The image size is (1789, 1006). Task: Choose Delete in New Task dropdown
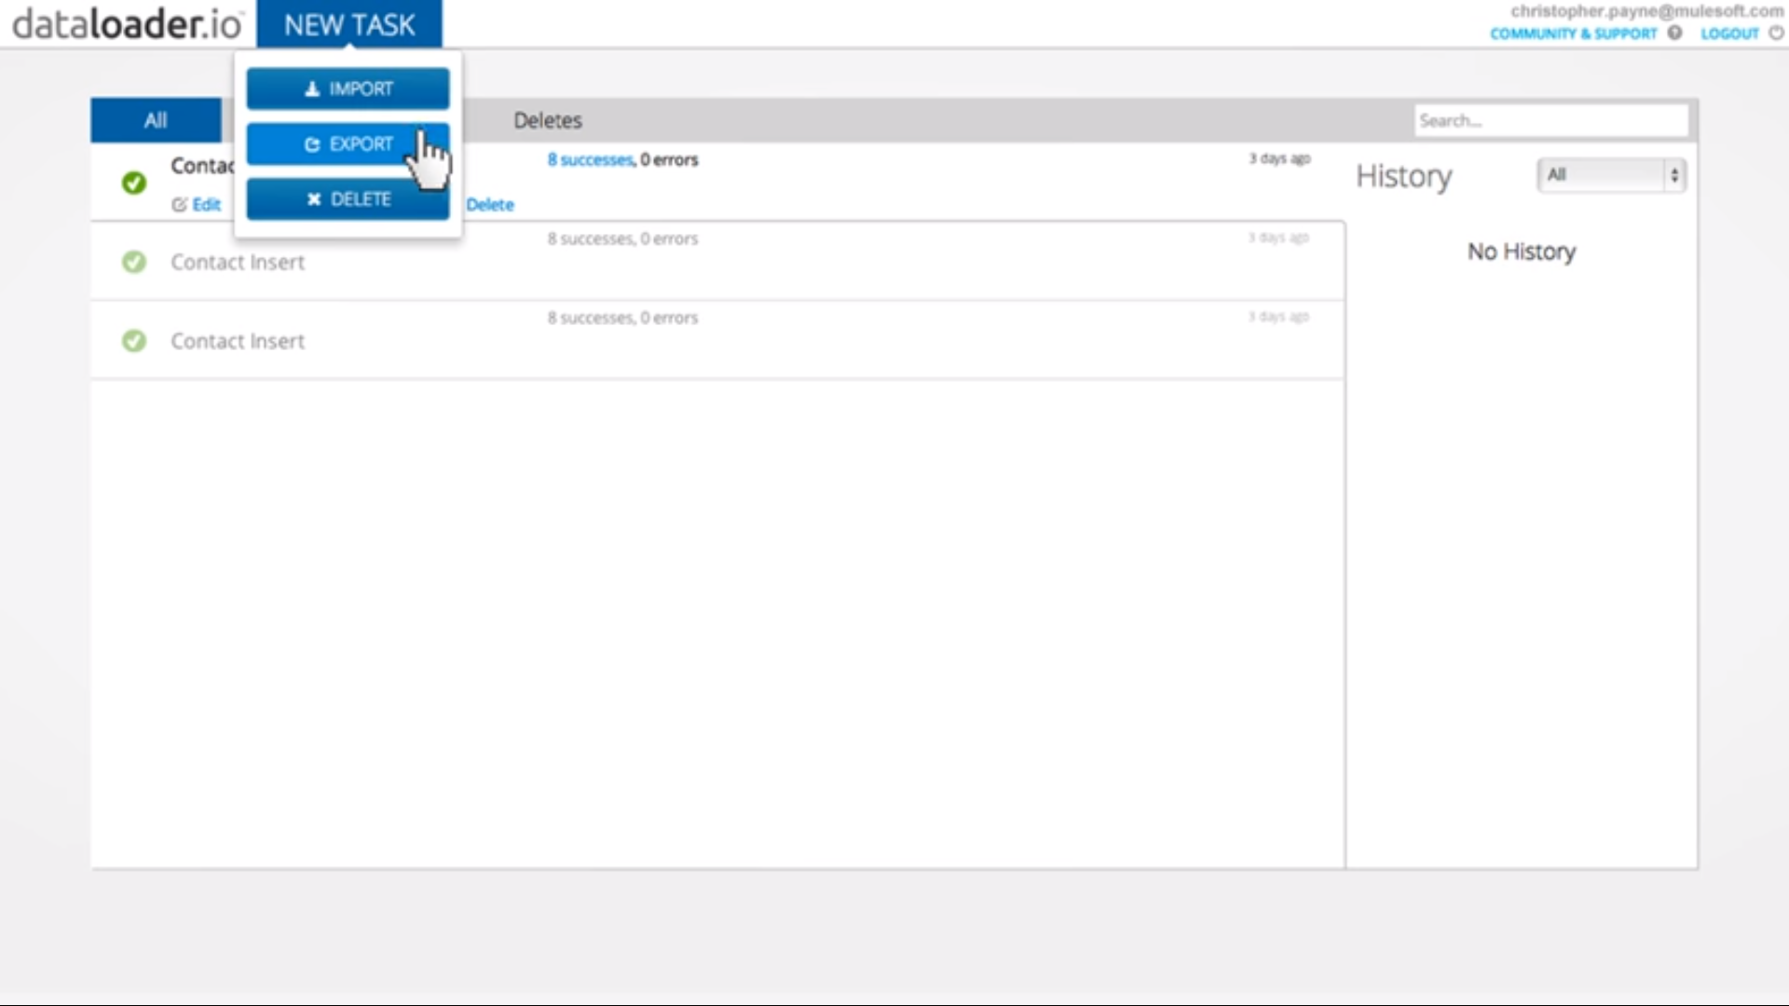(348, 199)
